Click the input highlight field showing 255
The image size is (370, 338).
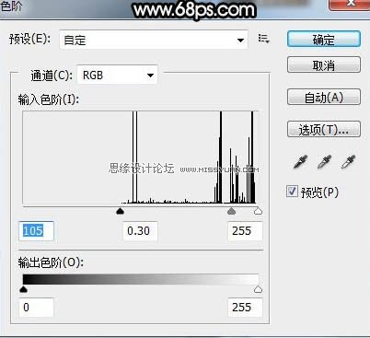245,231
